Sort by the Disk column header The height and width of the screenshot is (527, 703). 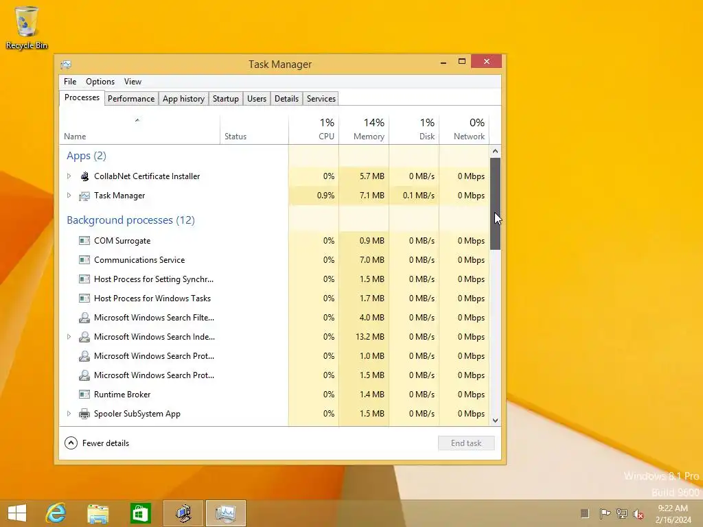pos(414,130)
